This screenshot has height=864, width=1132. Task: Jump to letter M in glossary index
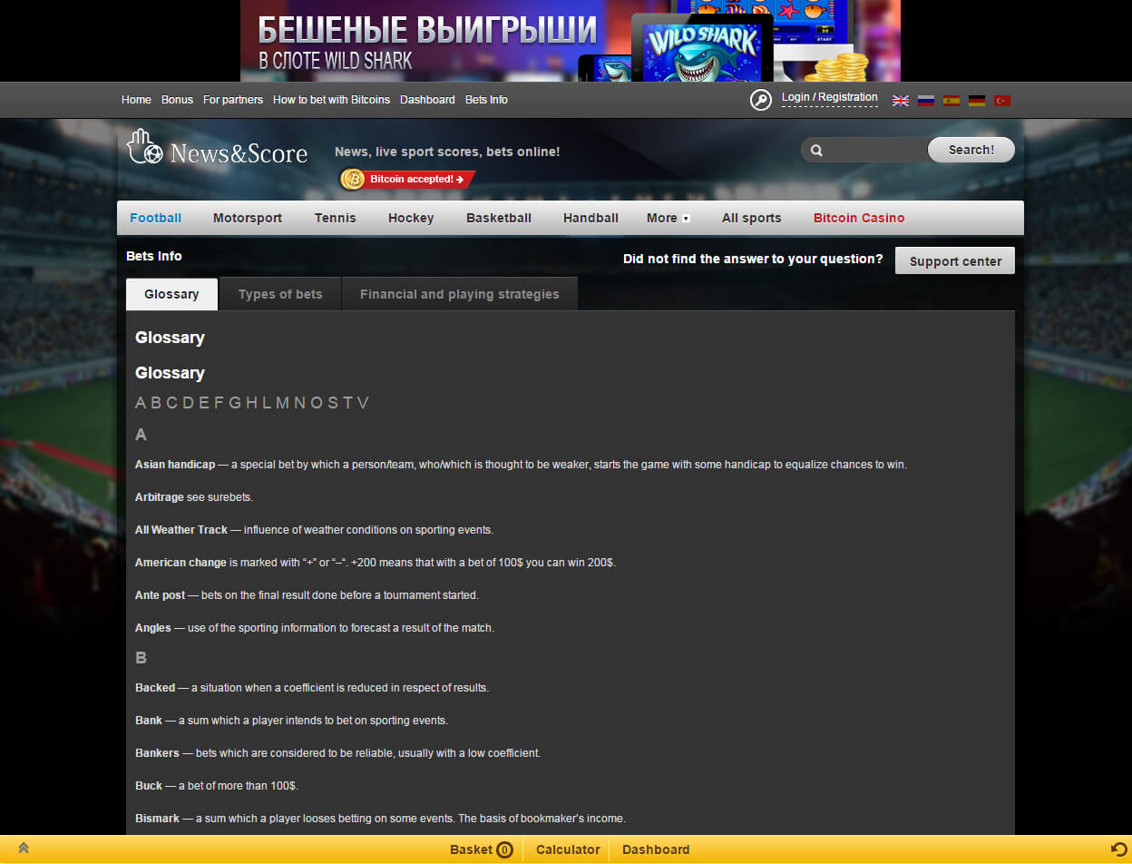click(x=282, y=403)
